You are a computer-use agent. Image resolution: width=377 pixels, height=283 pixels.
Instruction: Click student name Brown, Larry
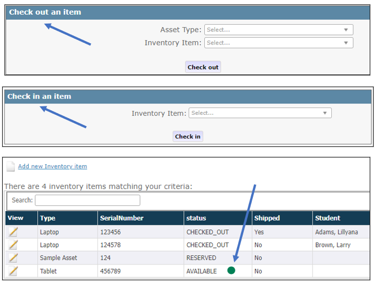[x=333, y=245]
